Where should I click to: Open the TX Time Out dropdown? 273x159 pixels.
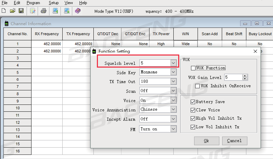coord(173,81)
